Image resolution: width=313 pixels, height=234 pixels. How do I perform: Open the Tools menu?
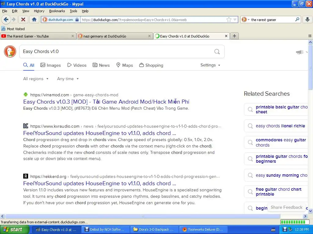click(x=73, y=11)
